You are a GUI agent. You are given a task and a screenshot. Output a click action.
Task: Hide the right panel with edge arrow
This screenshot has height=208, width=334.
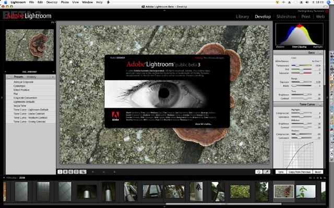pos(327,98)
